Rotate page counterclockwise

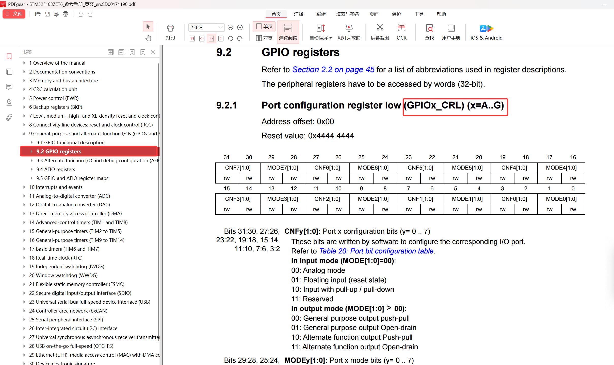[x=230, y=39]
